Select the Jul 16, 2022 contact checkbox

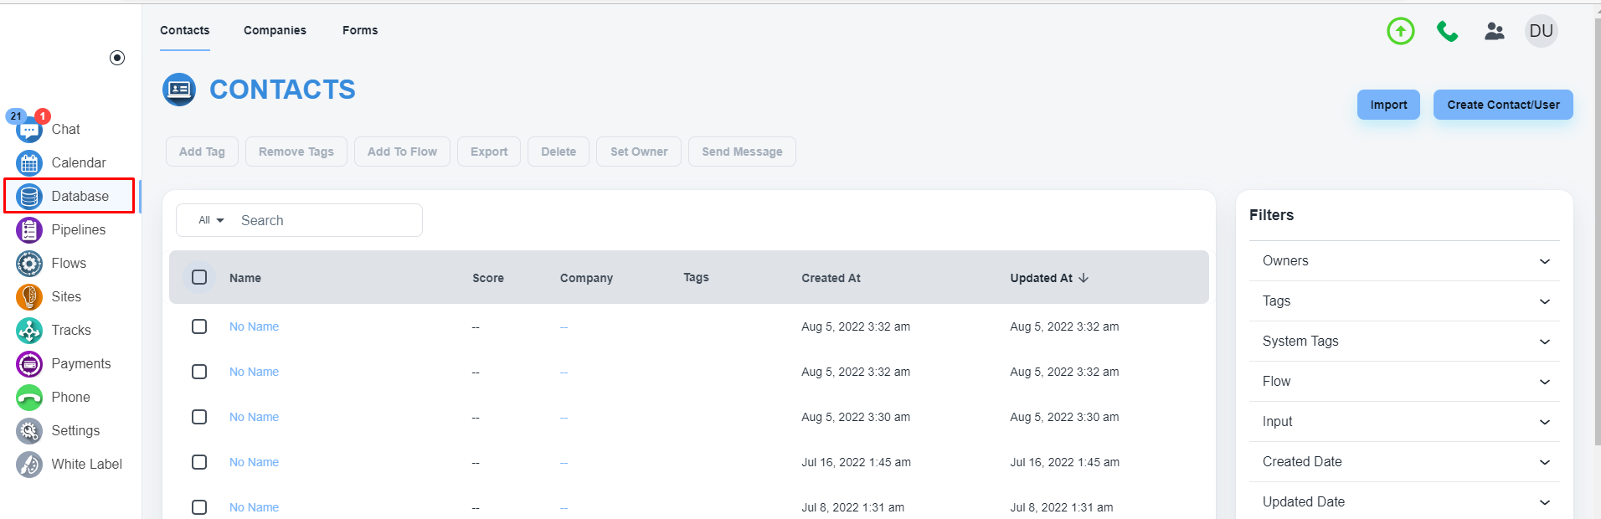(x=199, y=462)
